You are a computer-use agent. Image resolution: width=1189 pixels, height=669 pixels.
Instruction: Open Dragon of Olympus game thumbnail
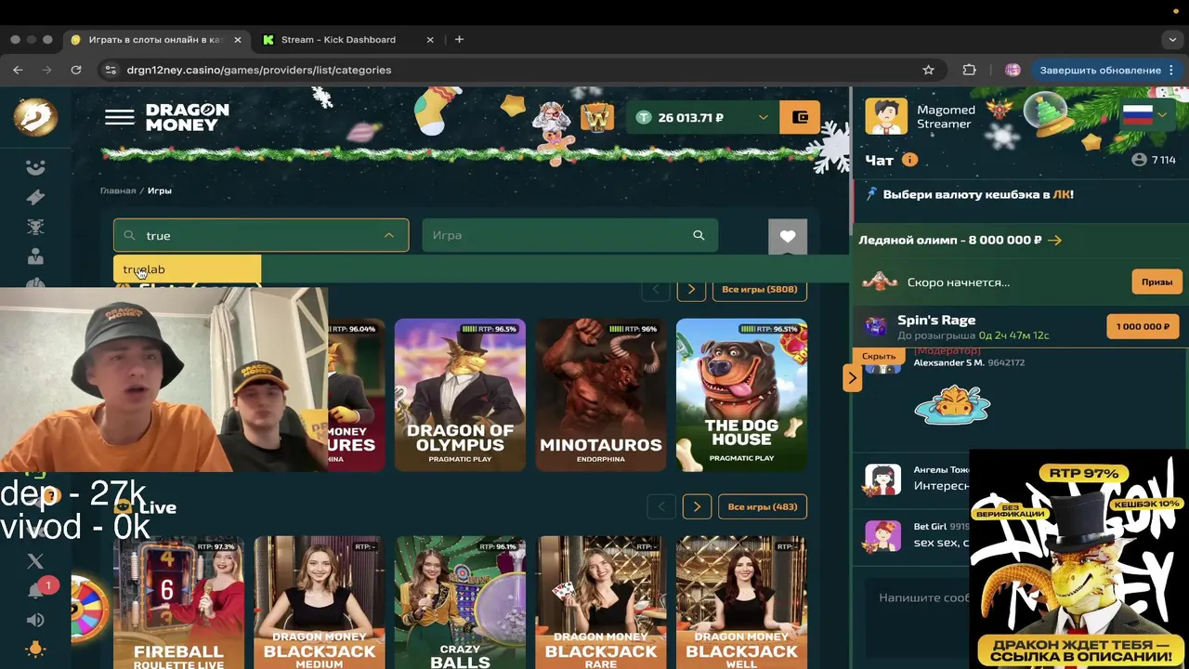pos(460,395)
